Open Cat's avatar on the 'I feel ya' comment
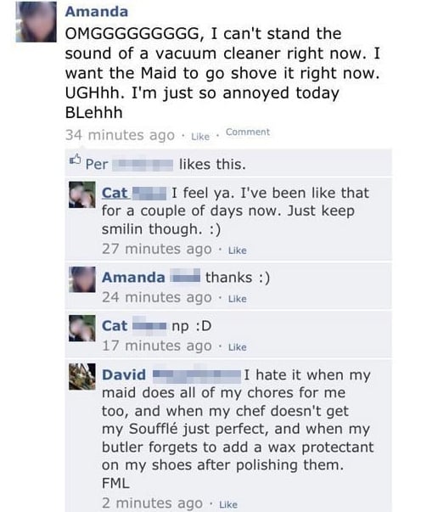The height and width of the screenshot is (512, 421). tap(82, 195)
